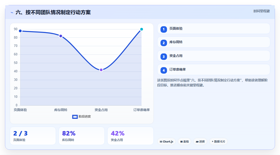
Task: Select the 资金占用 data point at 42
Action: (x=101, y=70)
